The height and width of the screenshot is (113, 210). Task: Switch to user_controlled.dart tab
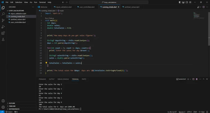click(87, 7)
